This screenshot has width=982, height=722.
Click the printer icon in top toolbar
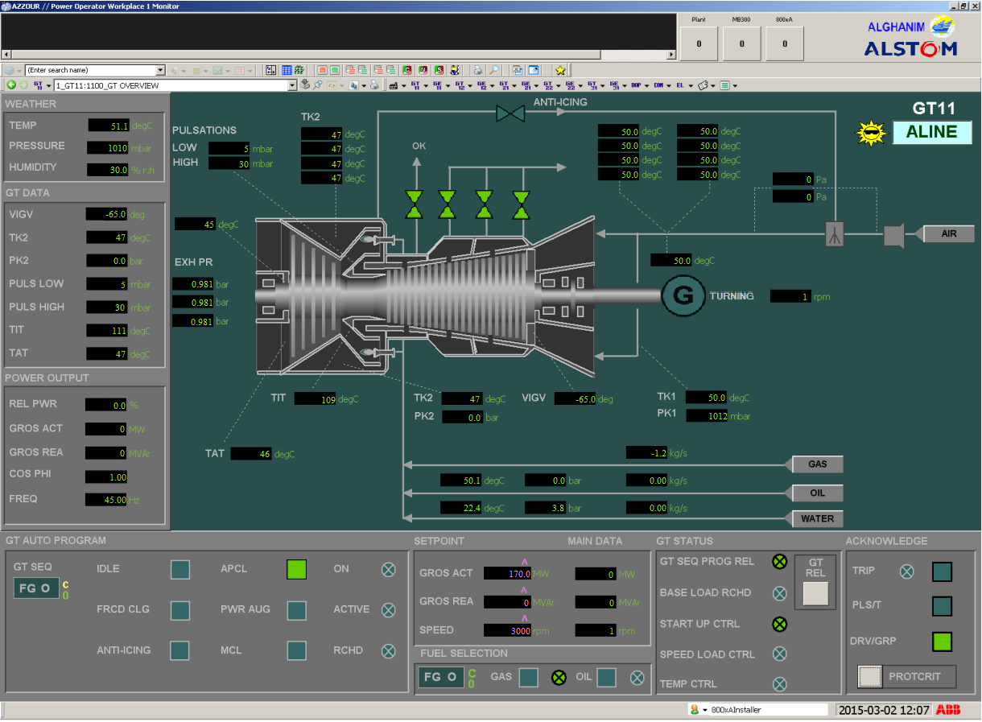477,70
